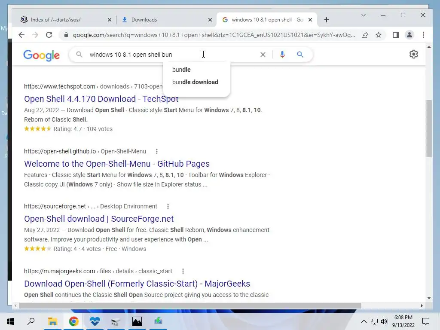440x330 pixels.
Task: Open the notification center icon
Action: click(426, 321)
